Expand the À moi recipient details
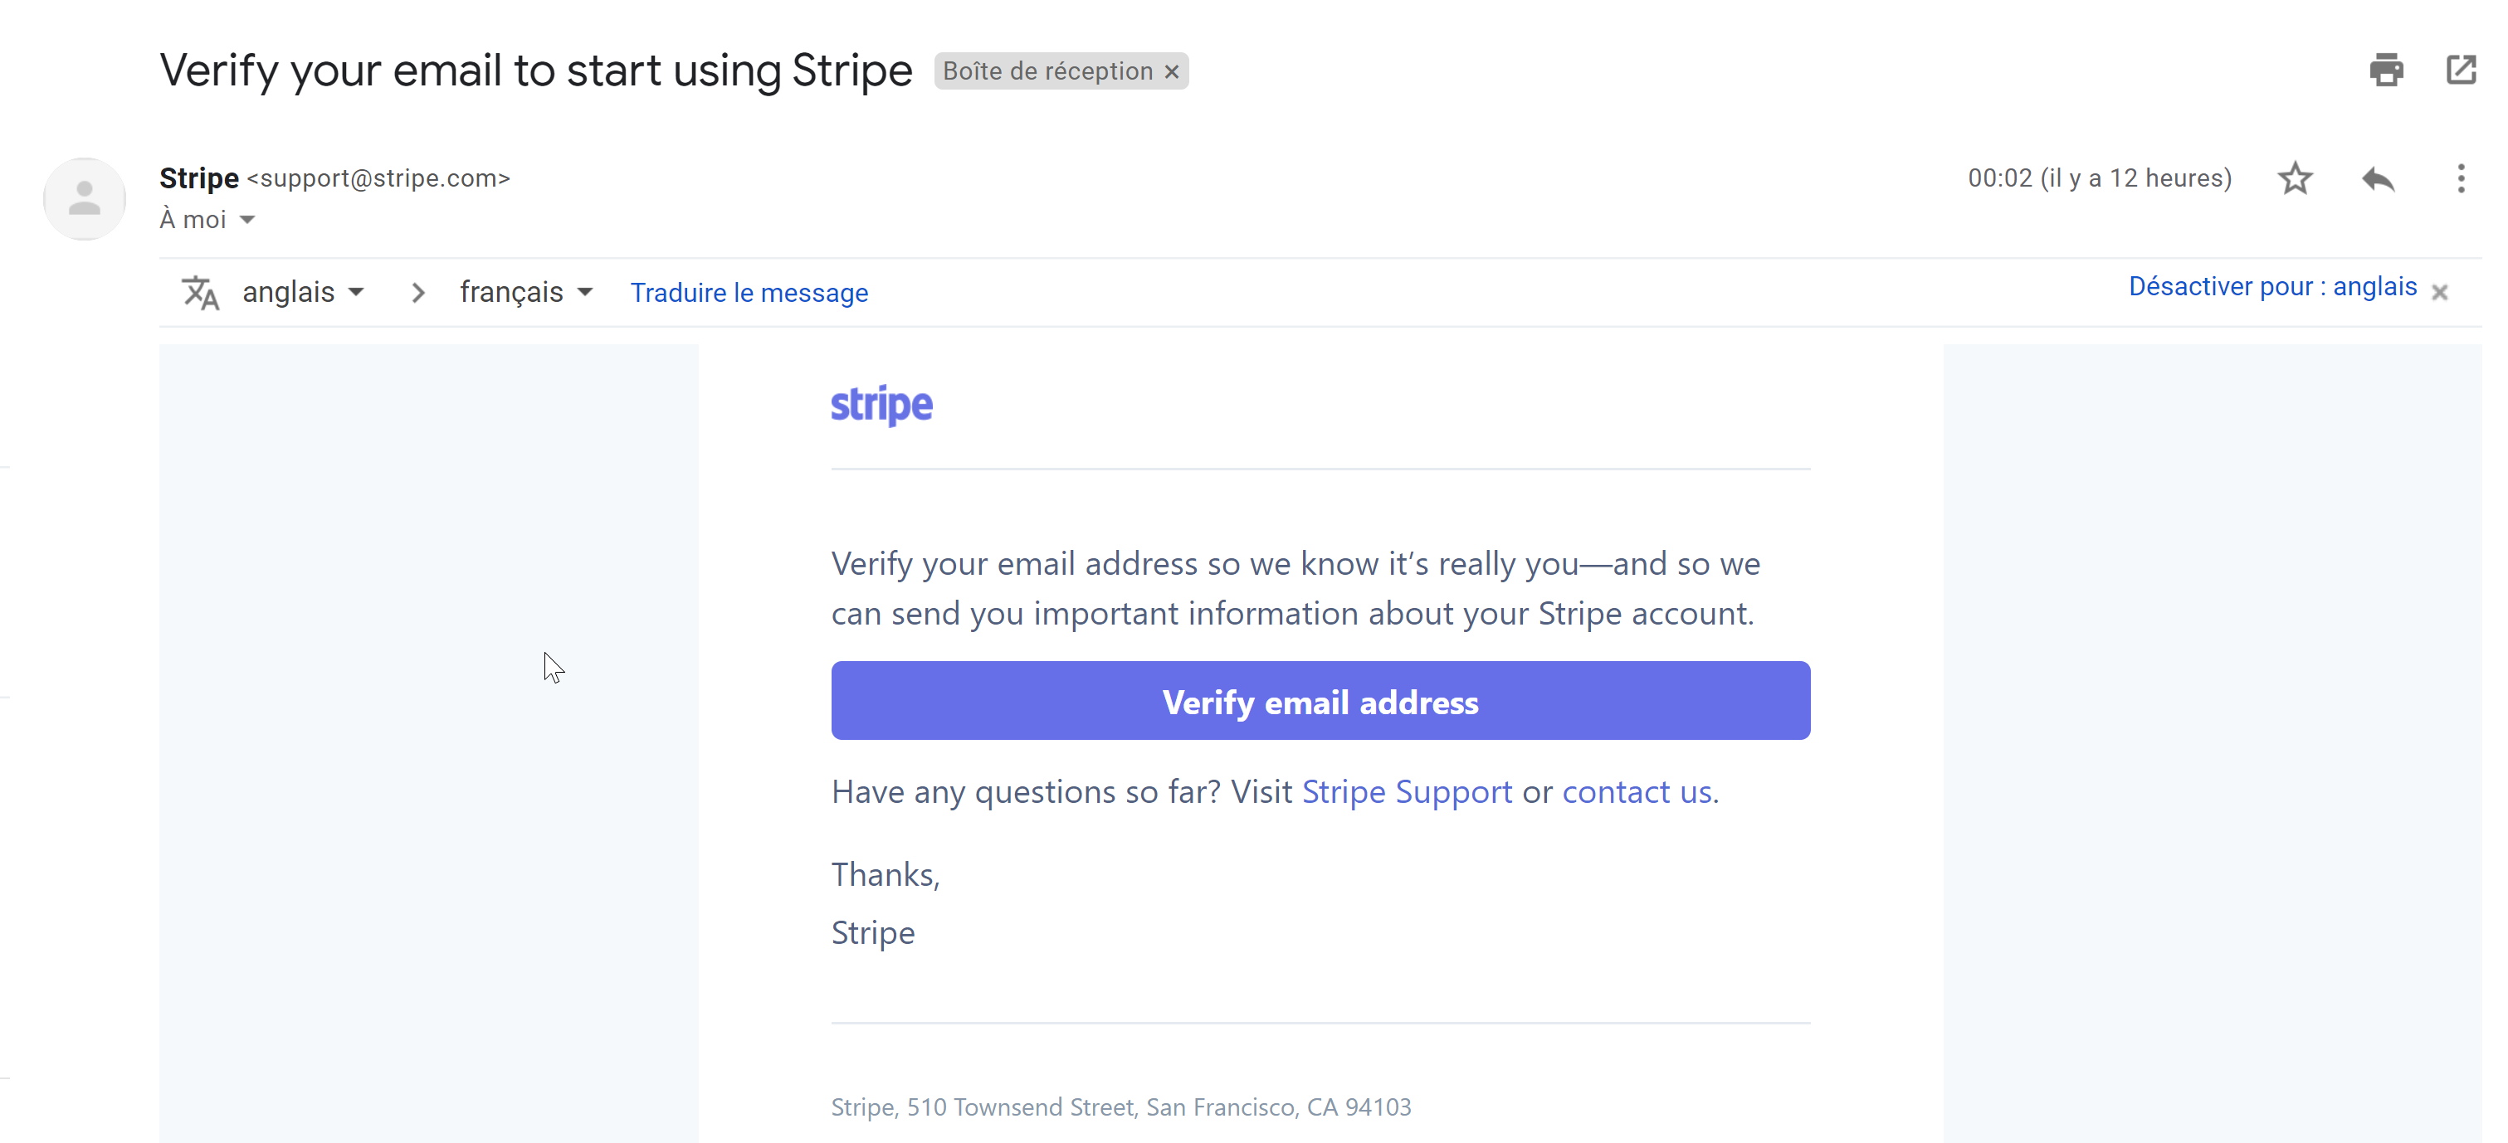 [247, 220]
